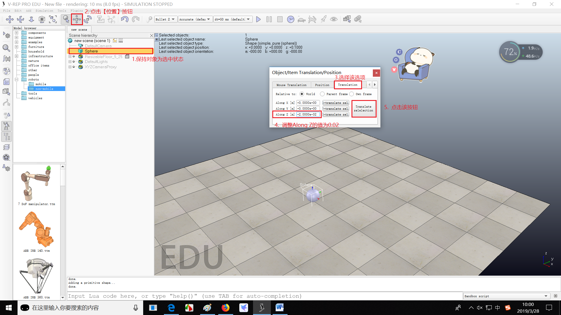Open the Simulation menu
The height and width of the screenshot is (315, 561).
44,10
